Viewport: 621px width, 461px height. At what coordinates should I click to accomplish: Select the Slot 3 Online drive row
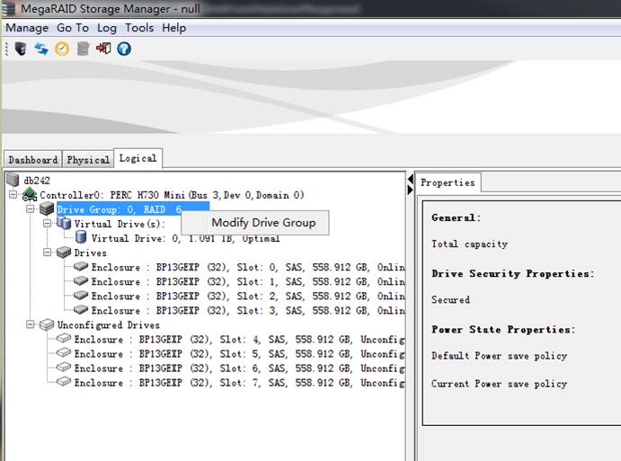click(248, 310)
